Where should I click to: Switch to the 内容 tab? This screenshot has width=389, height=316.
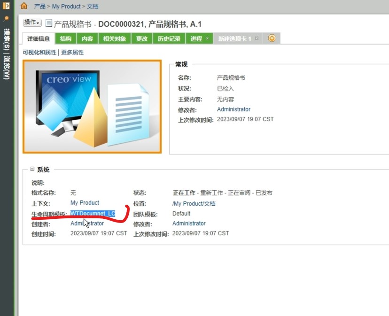coord(87,39)
